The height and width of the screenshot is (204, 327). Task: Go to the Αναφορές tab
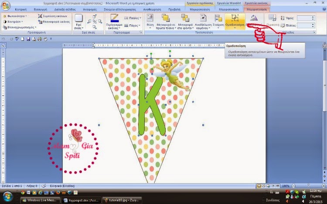[x=90, y=10]
